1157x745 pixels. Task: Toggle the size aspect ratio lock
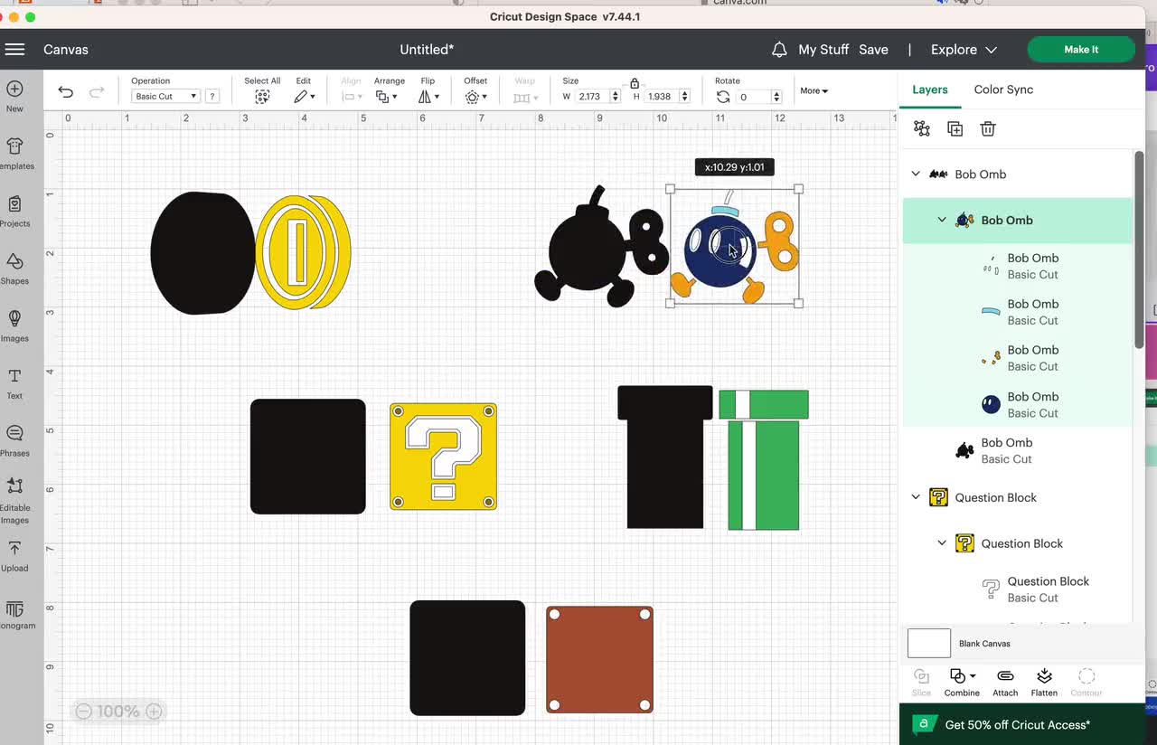(x=635, y=82)
